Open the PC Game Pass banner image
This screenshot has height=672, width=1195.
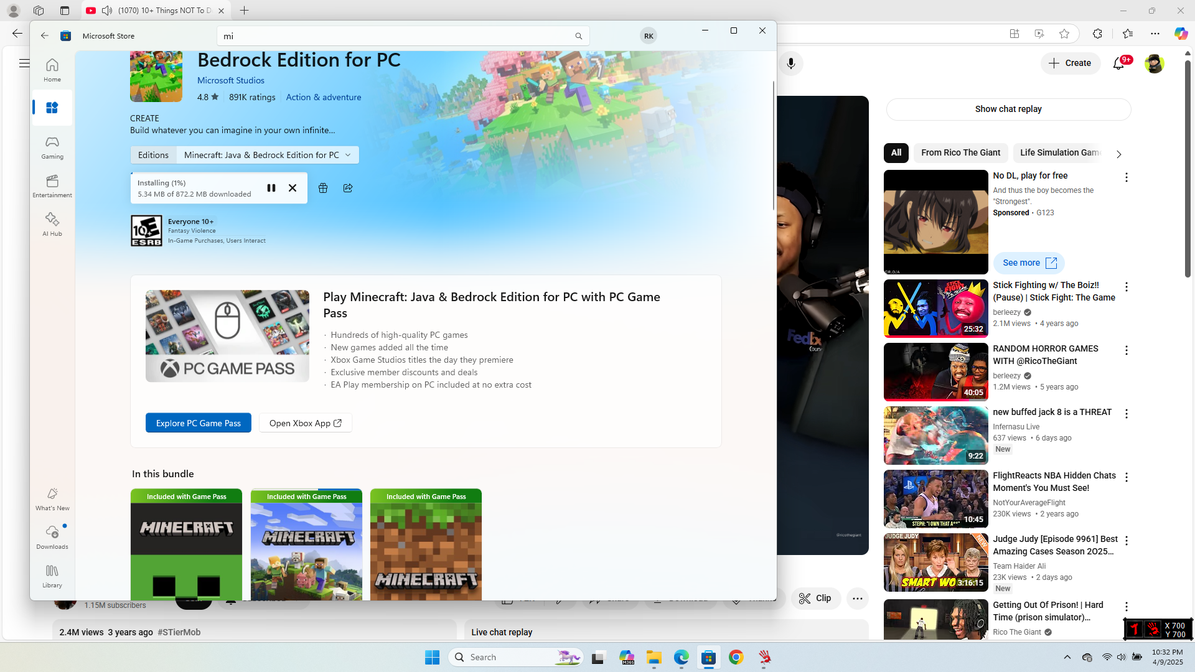point(227,336)
